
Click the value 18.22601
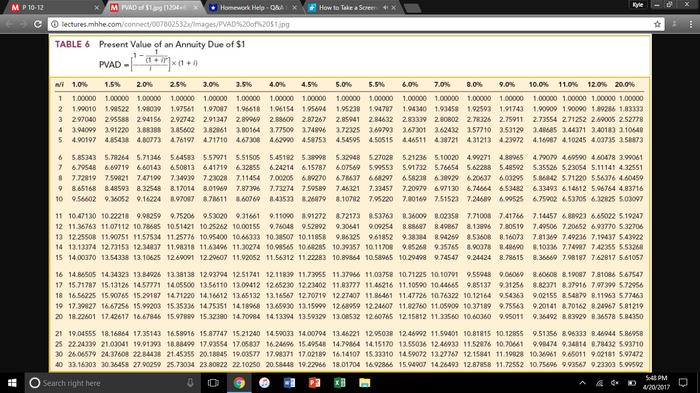tap(82, 317)
